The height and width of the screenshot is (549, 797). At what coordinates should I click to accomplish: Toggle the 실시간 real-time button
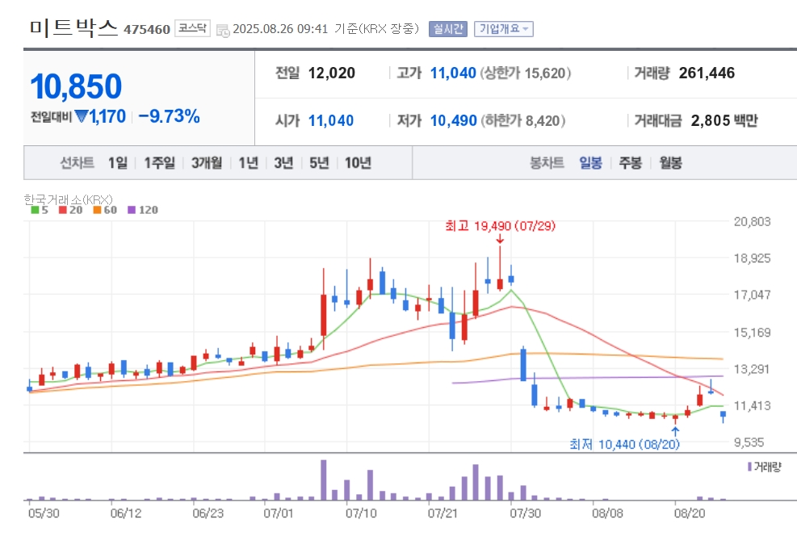click(448, 29)
